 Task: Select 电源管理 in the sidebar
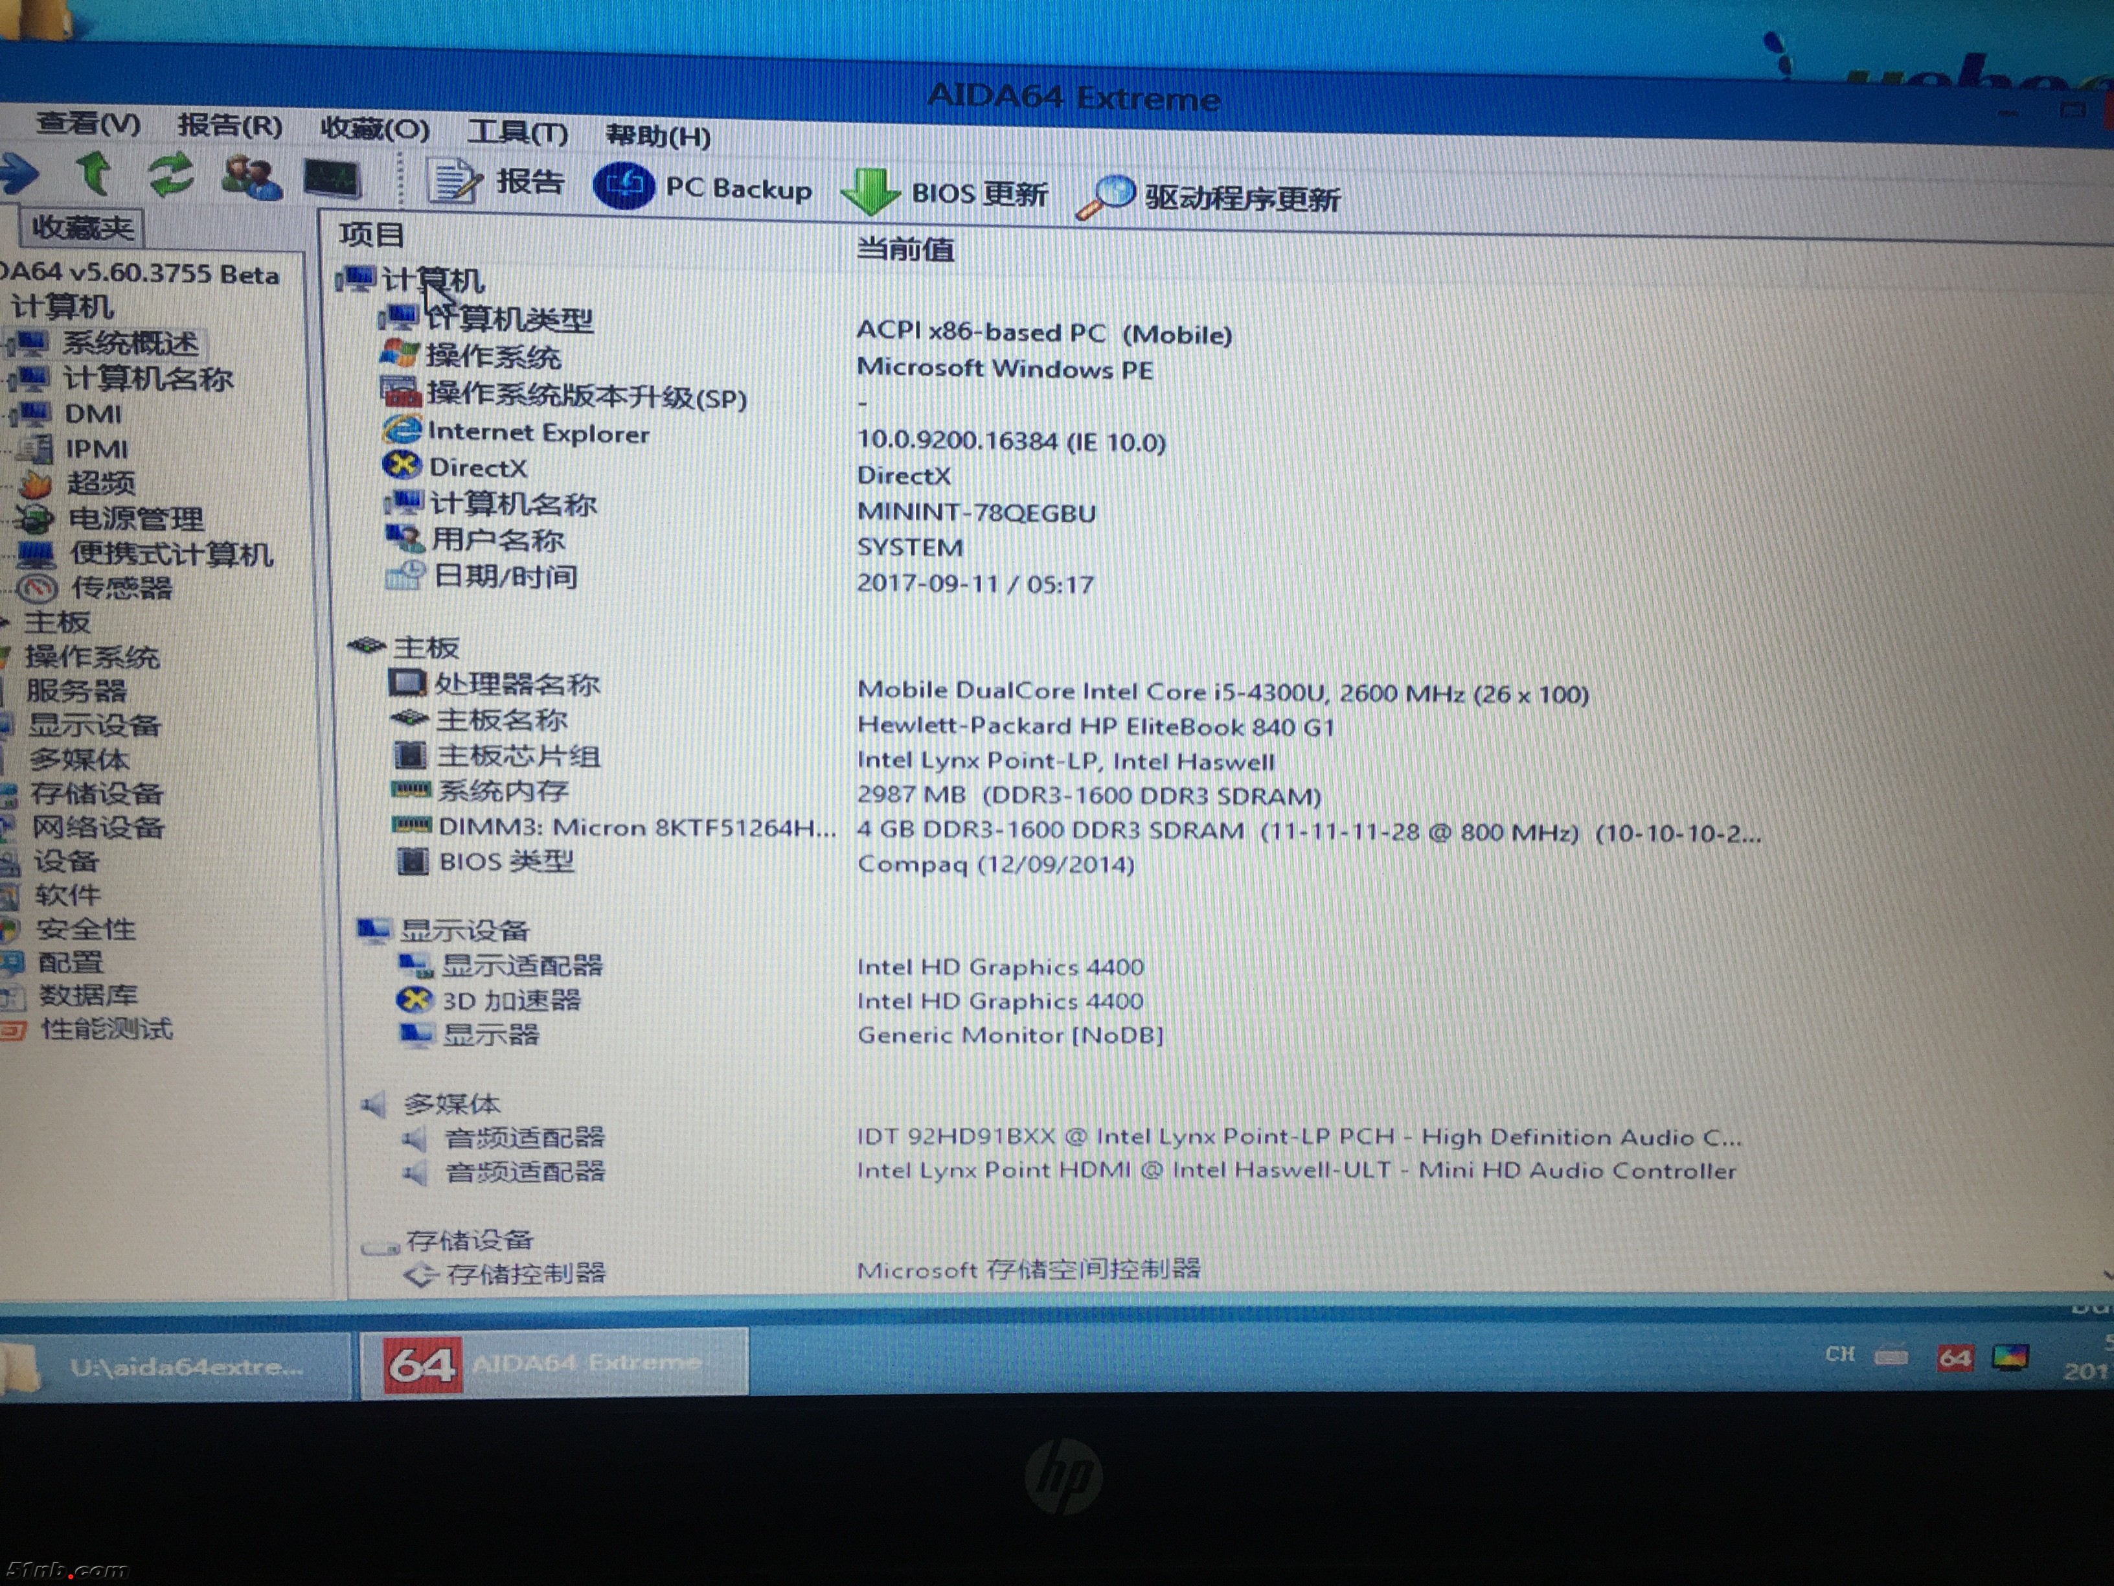(x=136, y=518)
